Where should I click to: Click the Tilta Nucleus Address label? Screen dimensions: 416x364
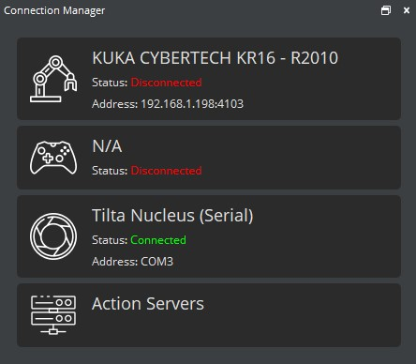coord(114,262)
